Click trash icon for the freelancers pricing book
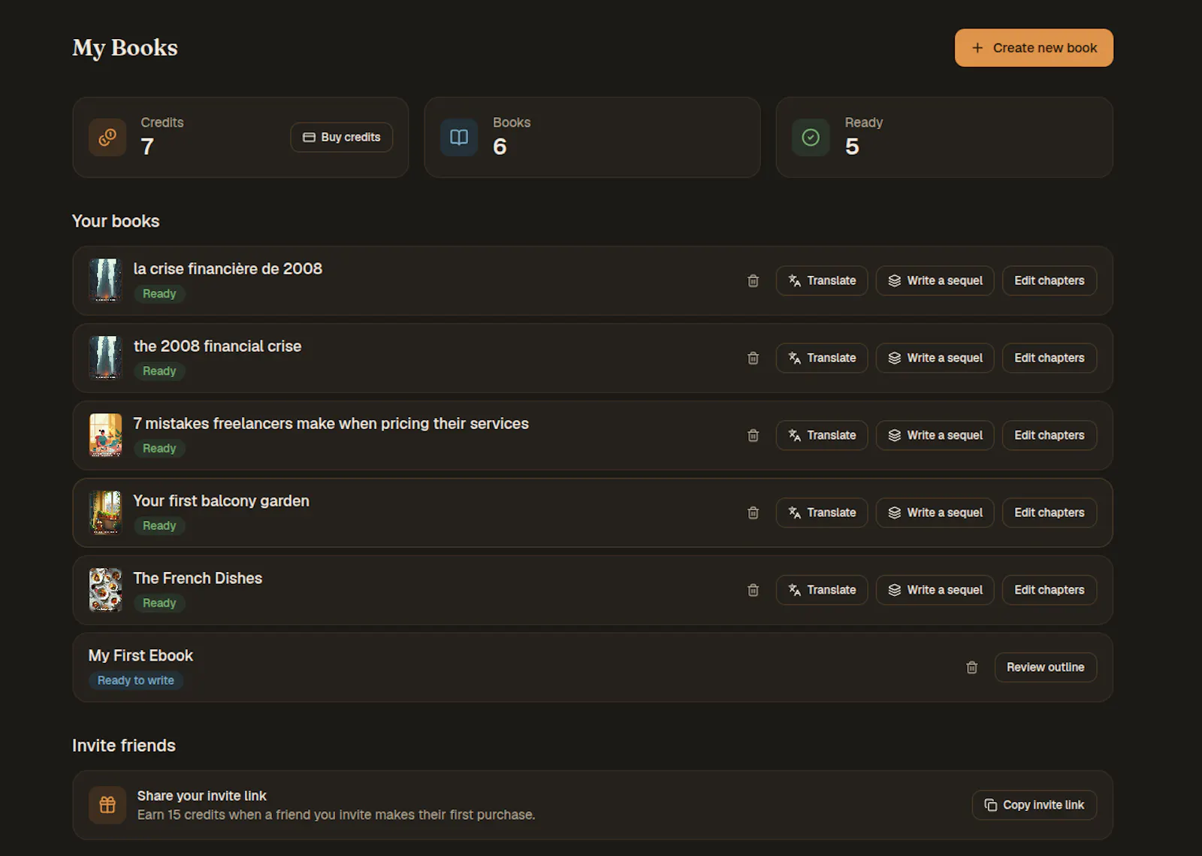The image size is (1202, 856). click(753, 435)
